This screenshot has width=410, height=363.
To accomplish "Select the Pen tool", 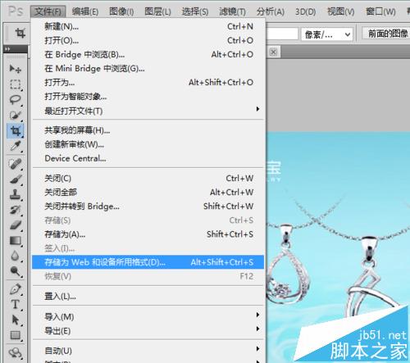I will tap(16, 289).
